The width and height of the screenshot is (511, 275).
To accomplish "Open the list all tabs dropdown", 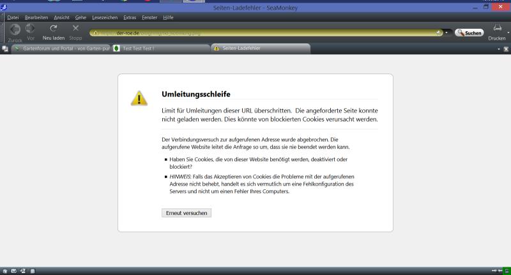I will pos(499,49).
